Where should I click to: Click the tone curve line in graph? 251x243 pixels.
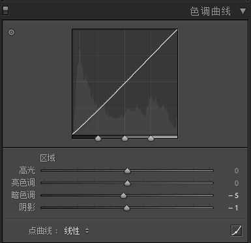[x=125, y=82]
